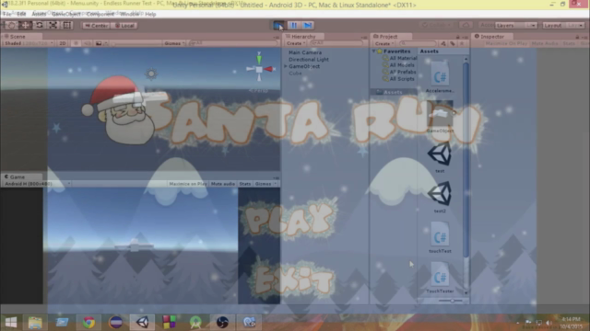Click the save search star icon in Project
This screenshot has height=331, width=590.
tap(461, 43)
